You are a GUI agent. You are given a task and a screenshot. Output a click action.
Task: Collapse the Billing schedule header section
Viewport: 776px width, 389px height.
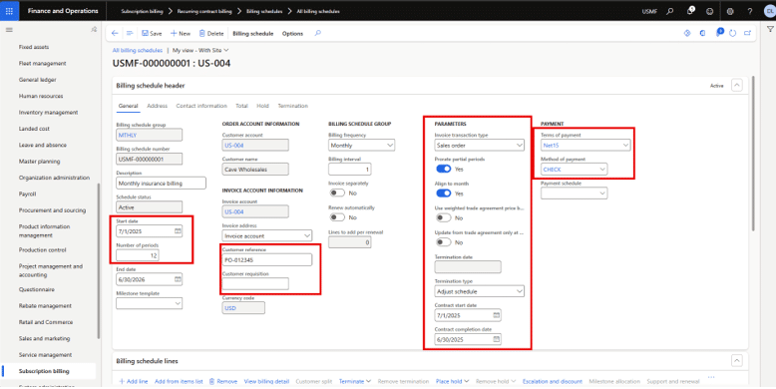pos(737,85)
